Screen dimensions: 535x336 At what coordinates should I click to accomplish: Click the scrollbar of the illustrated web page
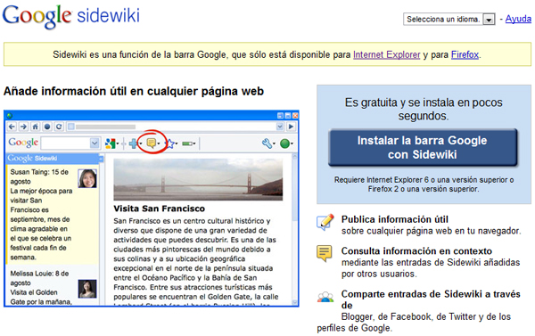tap(295, 229)
